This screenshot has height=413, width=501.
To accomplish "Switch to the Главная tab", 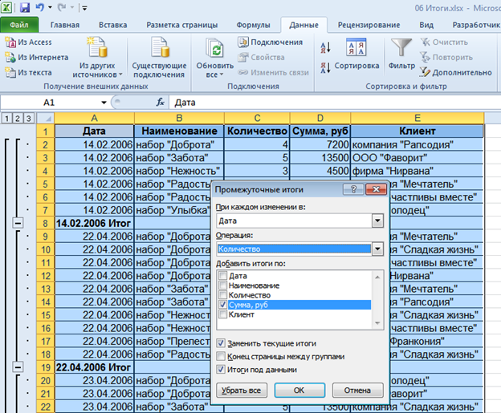I will click(x=65, y=25).
